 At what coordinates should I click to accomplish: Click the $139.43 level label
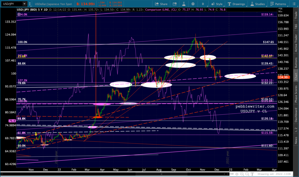(267, 63)
